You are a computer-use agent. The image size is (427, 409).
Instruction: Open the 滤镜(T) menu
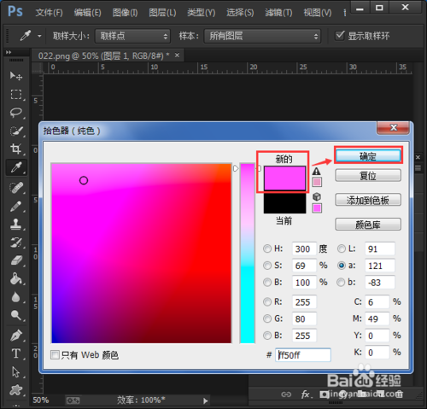point(278,13)
